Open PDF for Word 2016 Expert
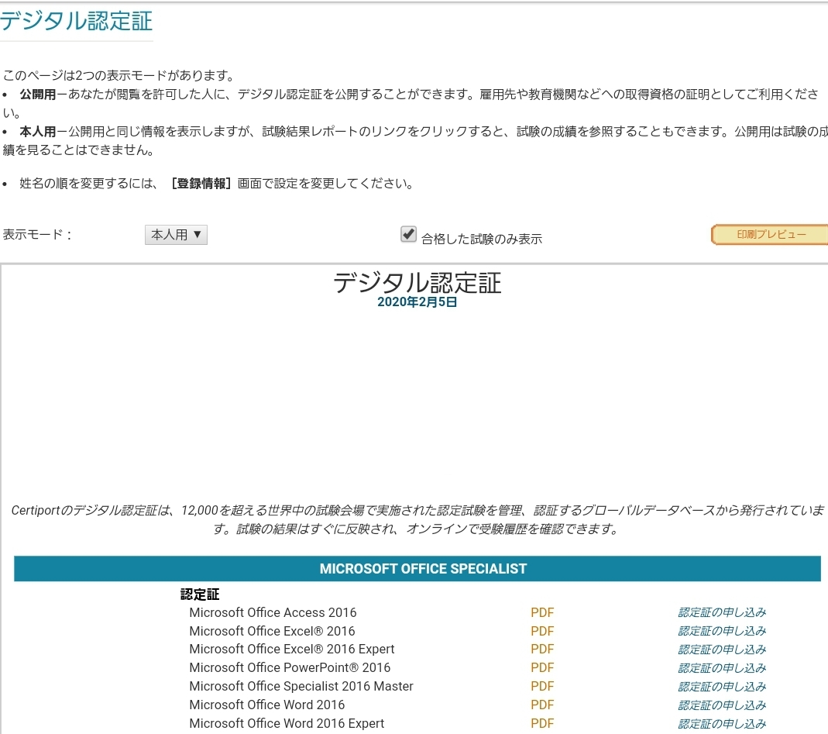Screen dimensions: 828x734 [541, 723]
